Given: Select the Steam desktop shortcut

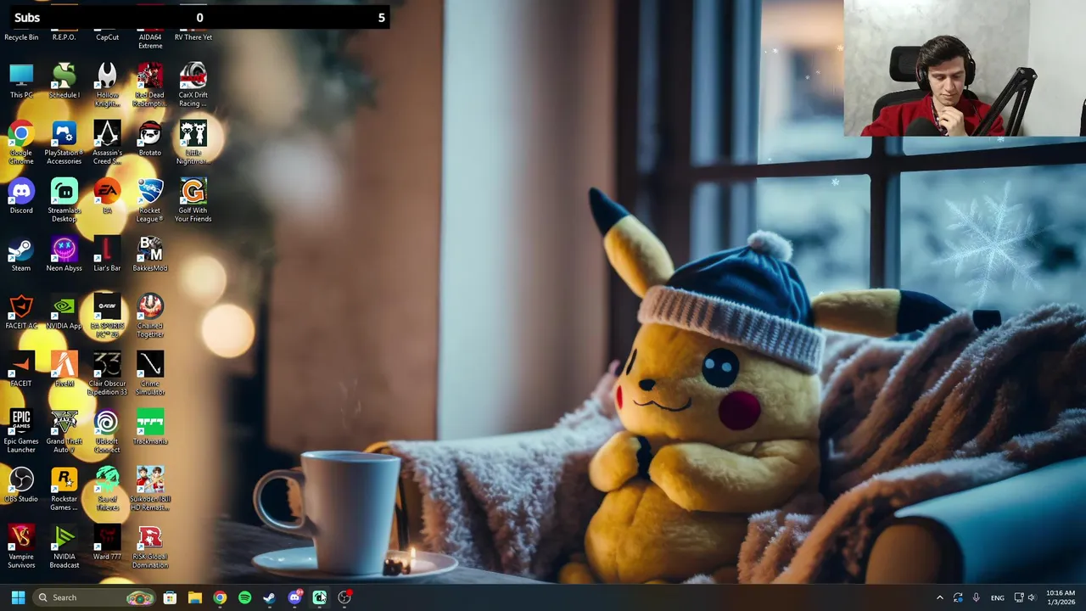Looking at the screenshot, I should pyautogui.click(x=21, y=254).
